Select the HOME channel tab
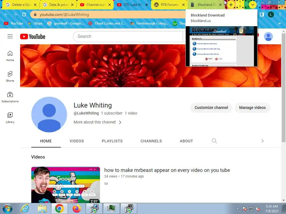Viewport: 286px width, 214px height. pyautogui.click(x=46, y=141)
